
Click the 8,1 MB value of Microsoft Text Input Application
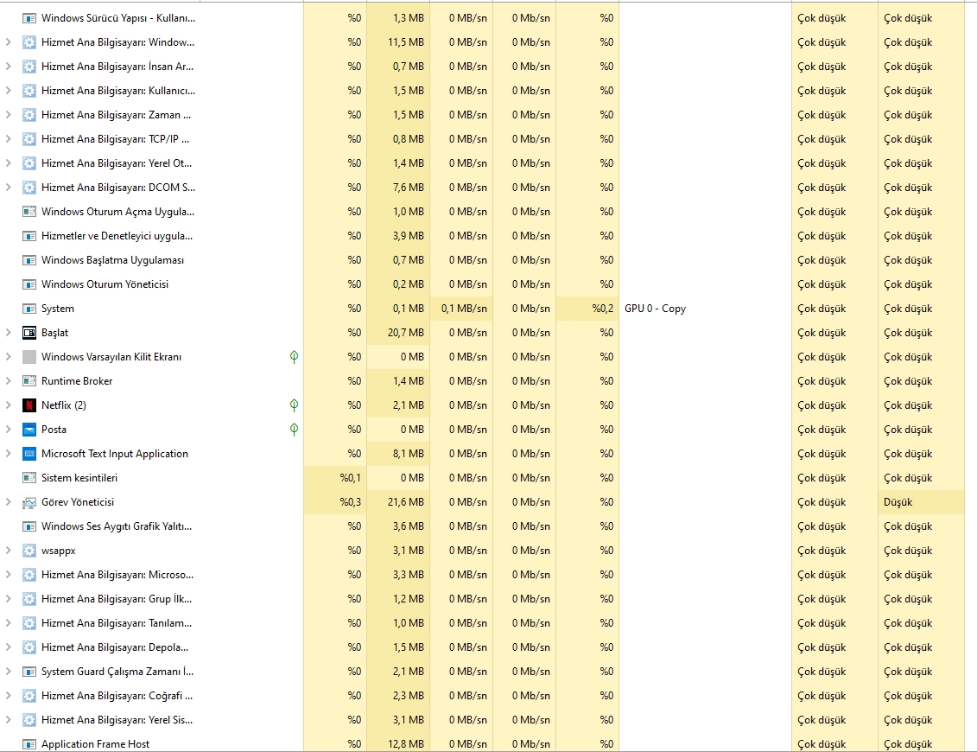[408, 454]
